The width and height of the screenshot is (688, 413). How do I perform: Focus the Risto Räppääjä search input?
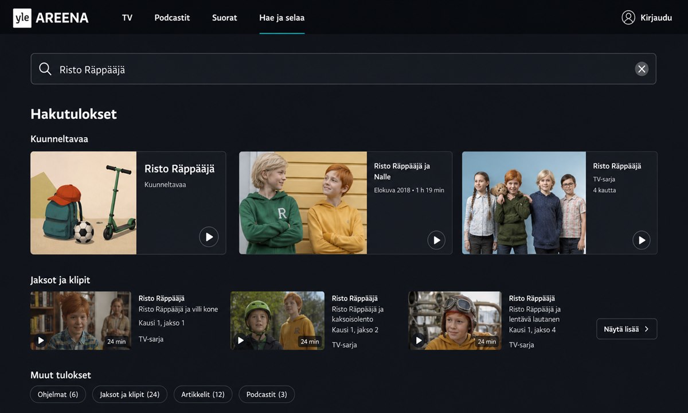(x=343, y=69)
